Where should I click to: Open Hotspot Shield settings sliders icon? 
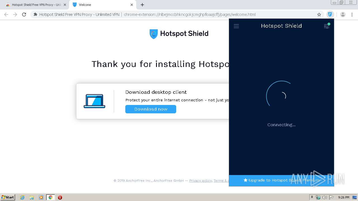pos(327,26)
